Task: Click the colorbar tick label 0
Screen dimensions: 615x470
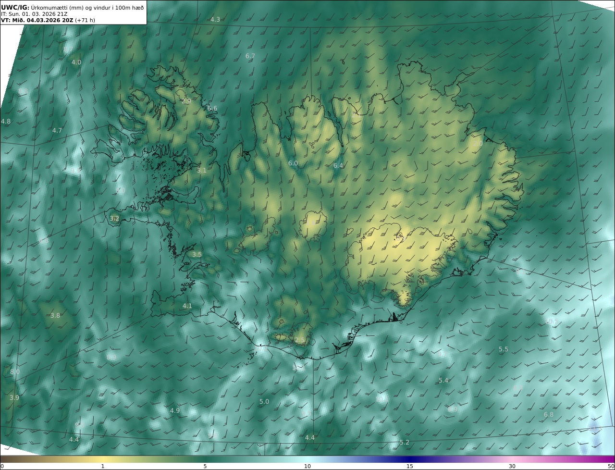Action: click(x=2, y=466)
